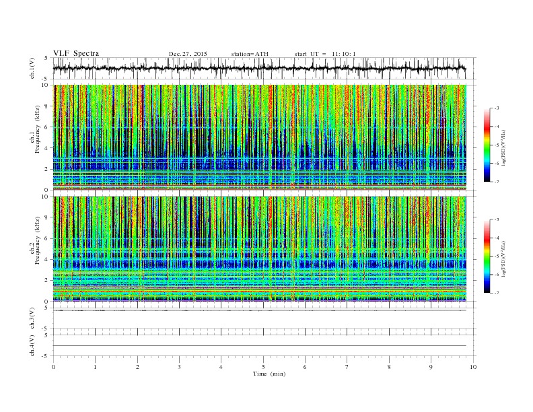
Task: Click the '-5' tick on the ch.4(V) axis
Action: coord(46,356)
